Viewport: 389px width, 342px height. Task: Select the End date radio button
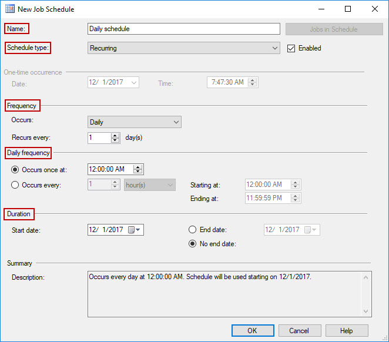(192, 230)
